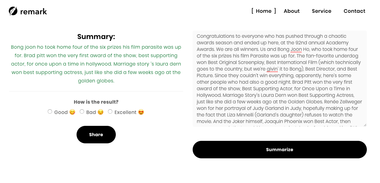
Task: Select the Good rating radio button
Action: pos(50,111)
